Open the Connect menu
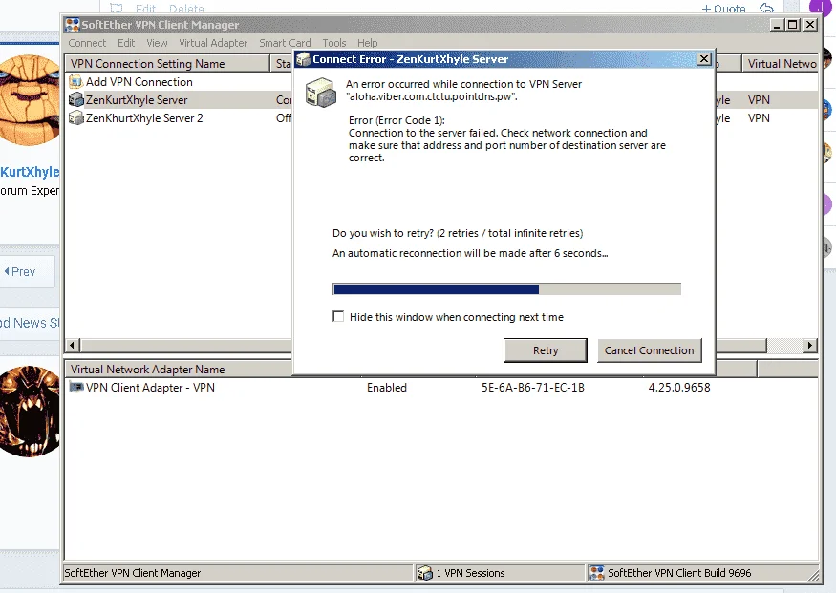This screenshot has width=836, height=593. (87, 43)
